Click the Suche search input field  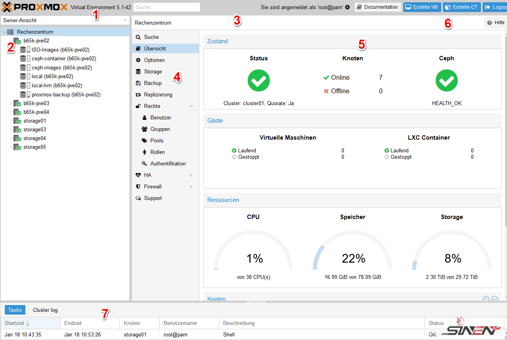[167, 7]
